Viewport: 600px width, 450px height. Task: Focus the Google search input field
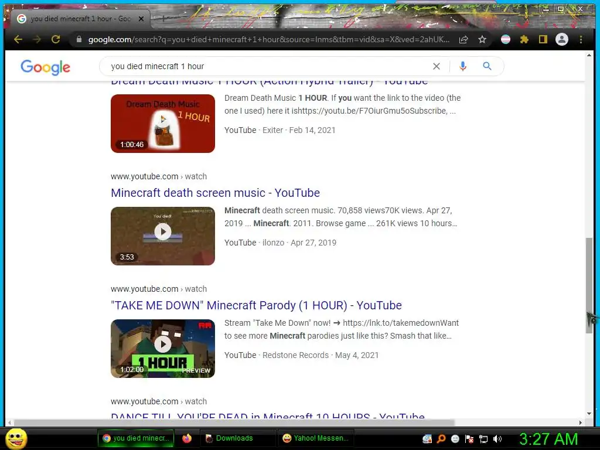click(x=268, y=66)
